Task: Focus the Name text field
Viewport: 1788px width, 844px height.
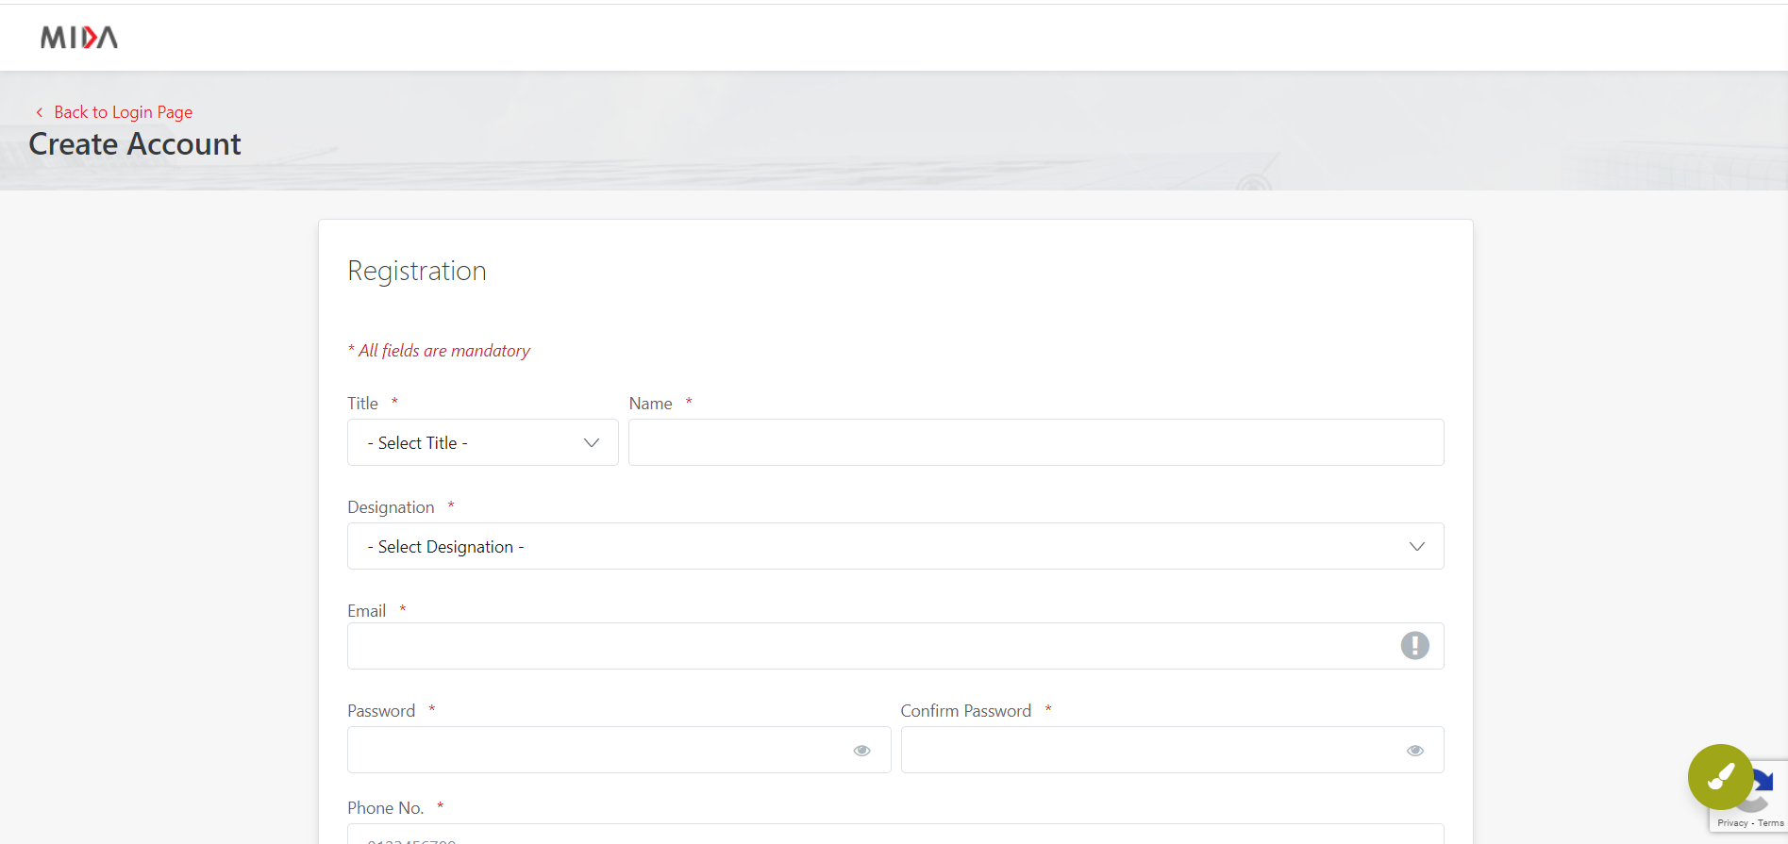Action: pyautogui.click(x=1035, y=442)
